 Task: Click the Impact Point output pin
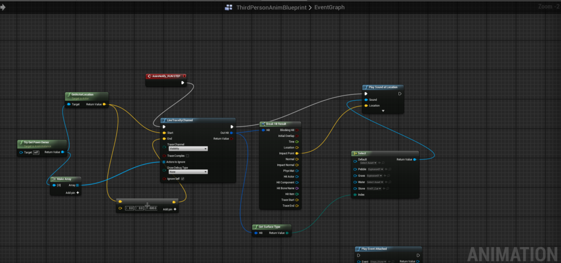point(297,153)
